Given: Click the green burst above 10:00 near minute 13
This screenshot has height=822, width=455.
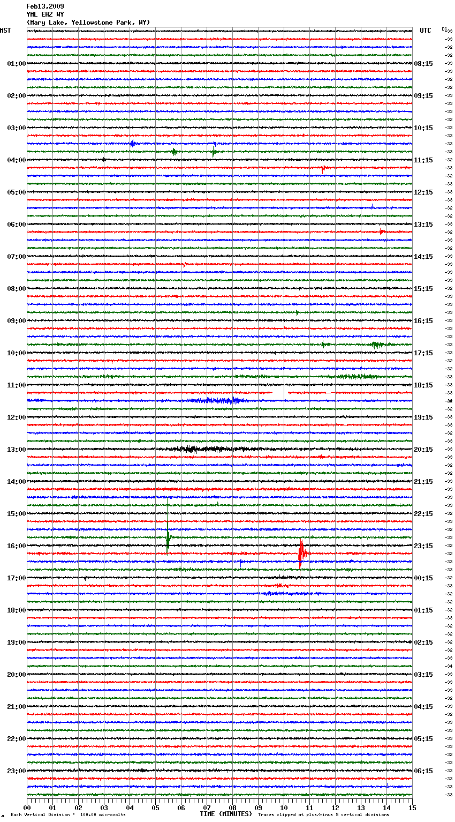Looking at the screenshot, I should click(378, 345).
